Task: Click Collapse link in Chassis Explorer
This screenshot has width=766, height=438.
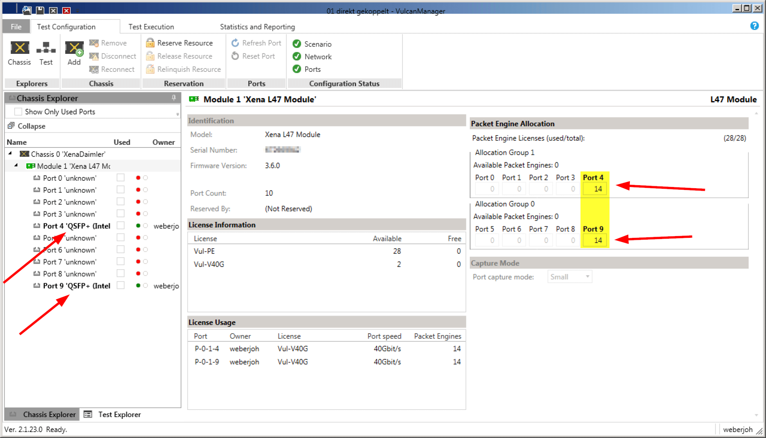Action: (31, 126)
